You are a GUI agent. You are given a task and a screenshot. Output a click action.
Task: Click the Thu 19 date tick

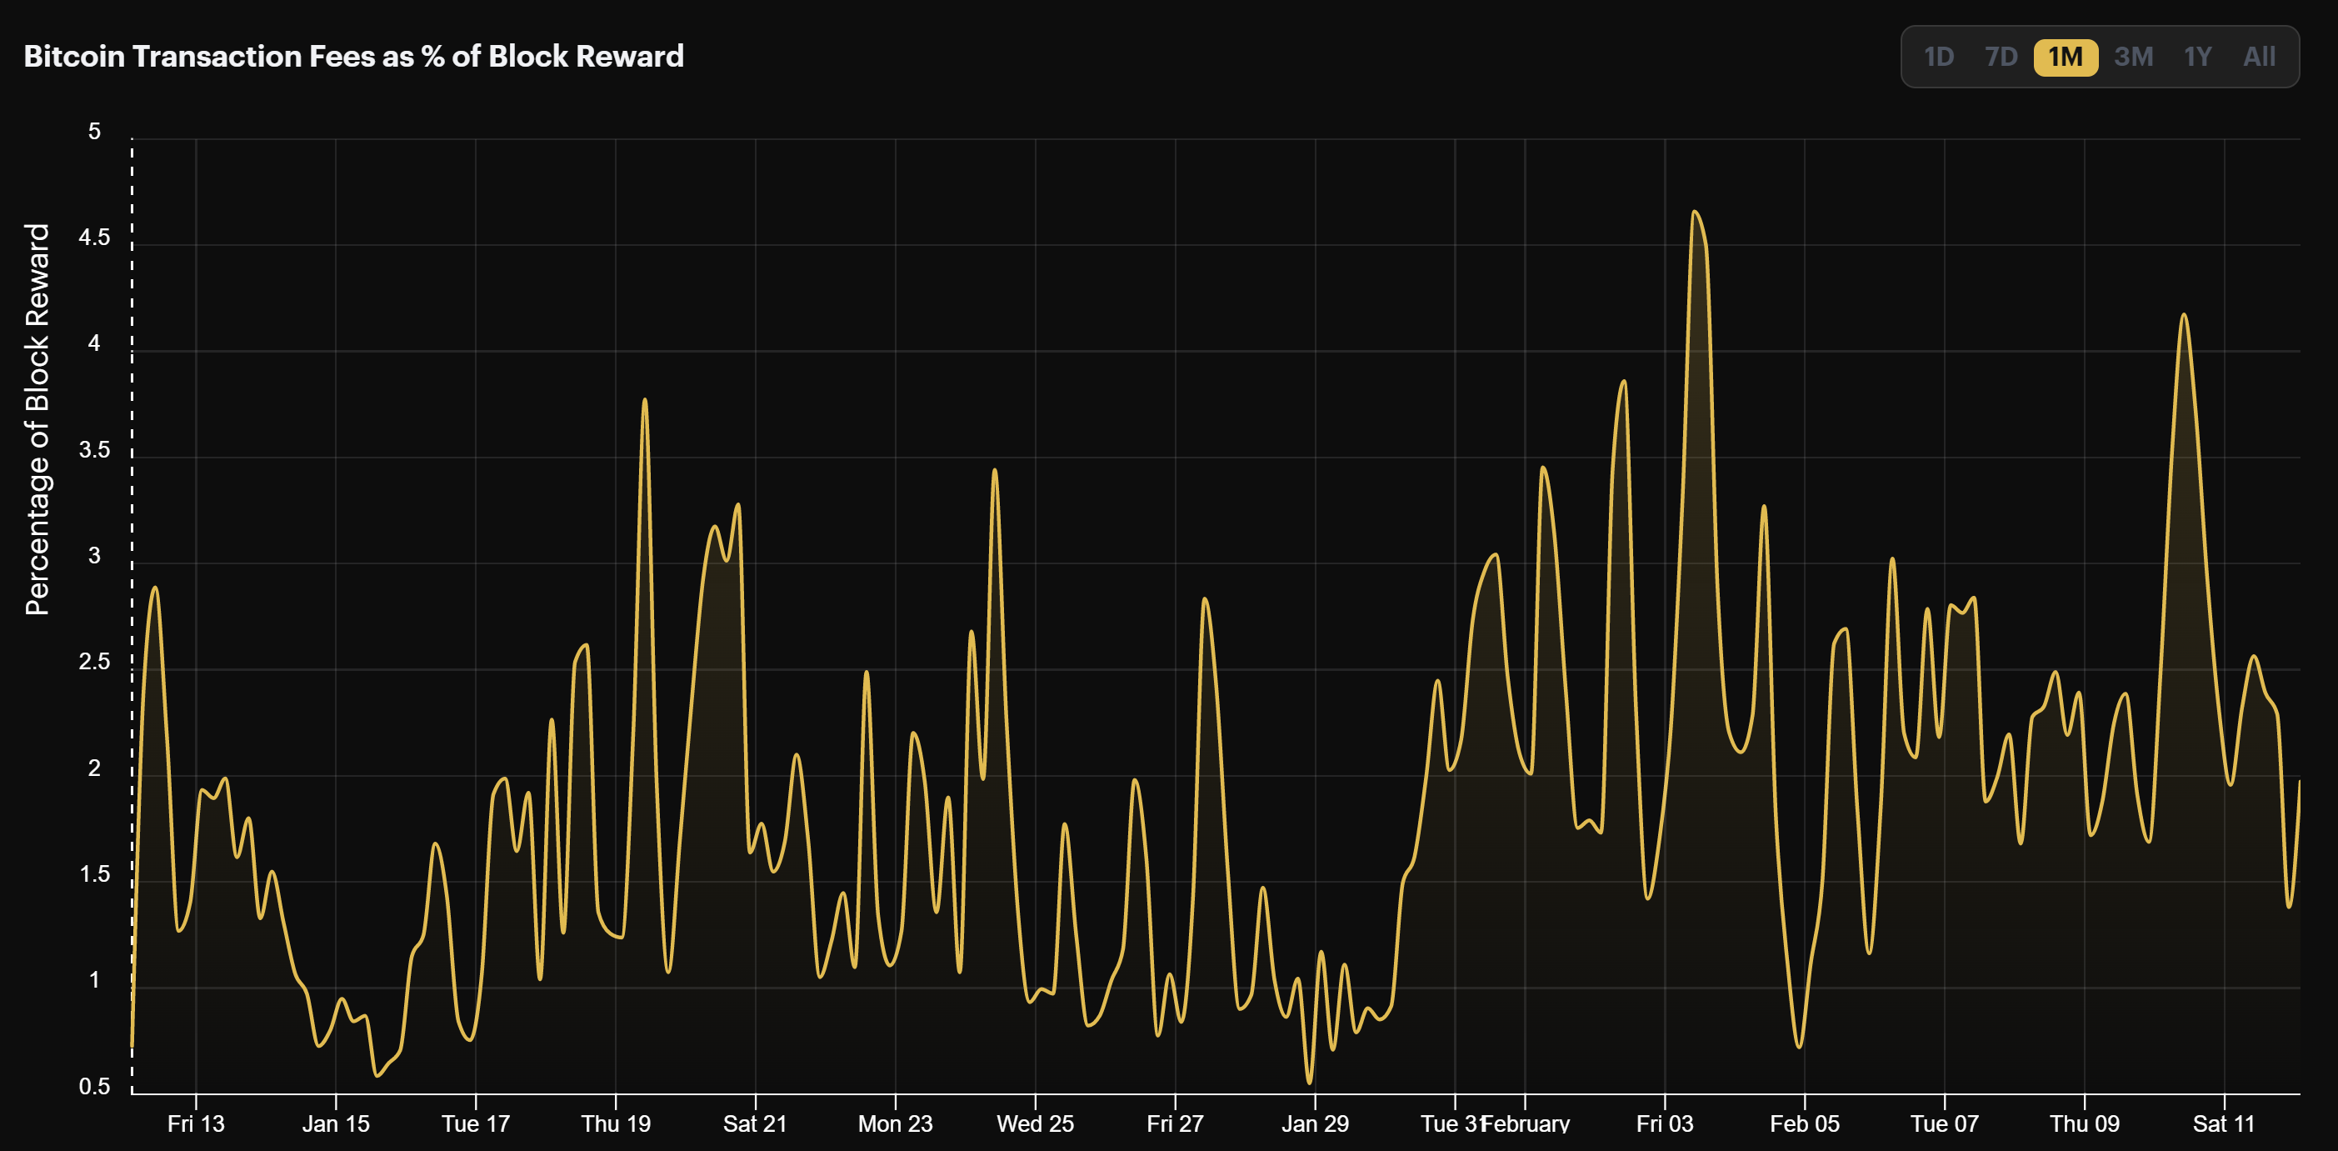[x=616, y=1123]
